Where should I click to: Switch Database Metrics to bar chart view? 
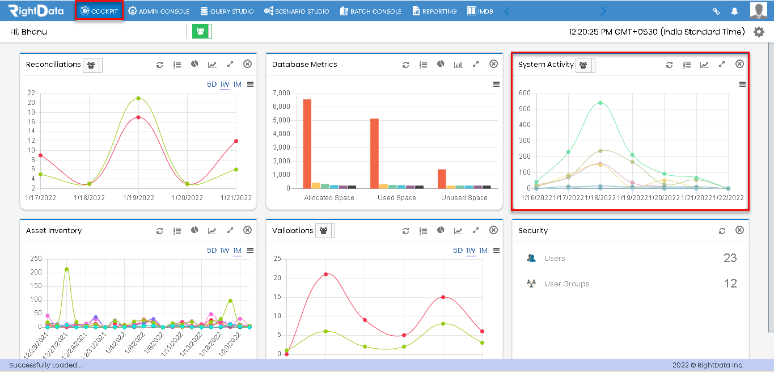click(x=458, y=65)
